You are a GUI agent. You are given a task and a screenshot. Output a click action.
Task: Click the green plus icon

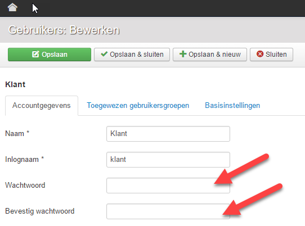pyautogui.click(x=183, y=54)
